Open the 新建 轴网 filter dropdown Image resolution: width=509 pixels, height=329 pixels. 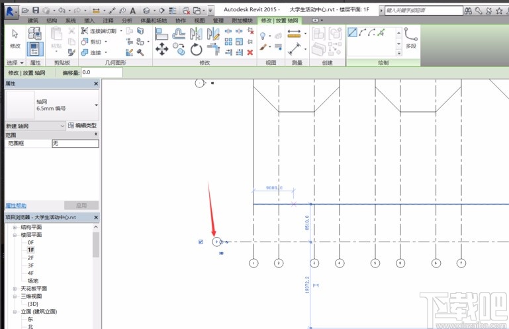click(x=35, y=126)
